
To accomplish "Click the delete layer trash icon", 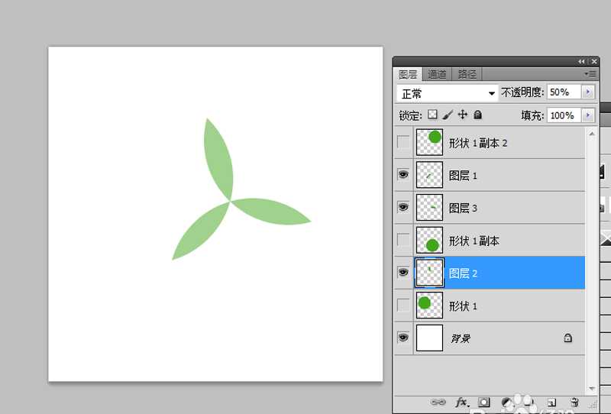I will (x=574, y=402).
